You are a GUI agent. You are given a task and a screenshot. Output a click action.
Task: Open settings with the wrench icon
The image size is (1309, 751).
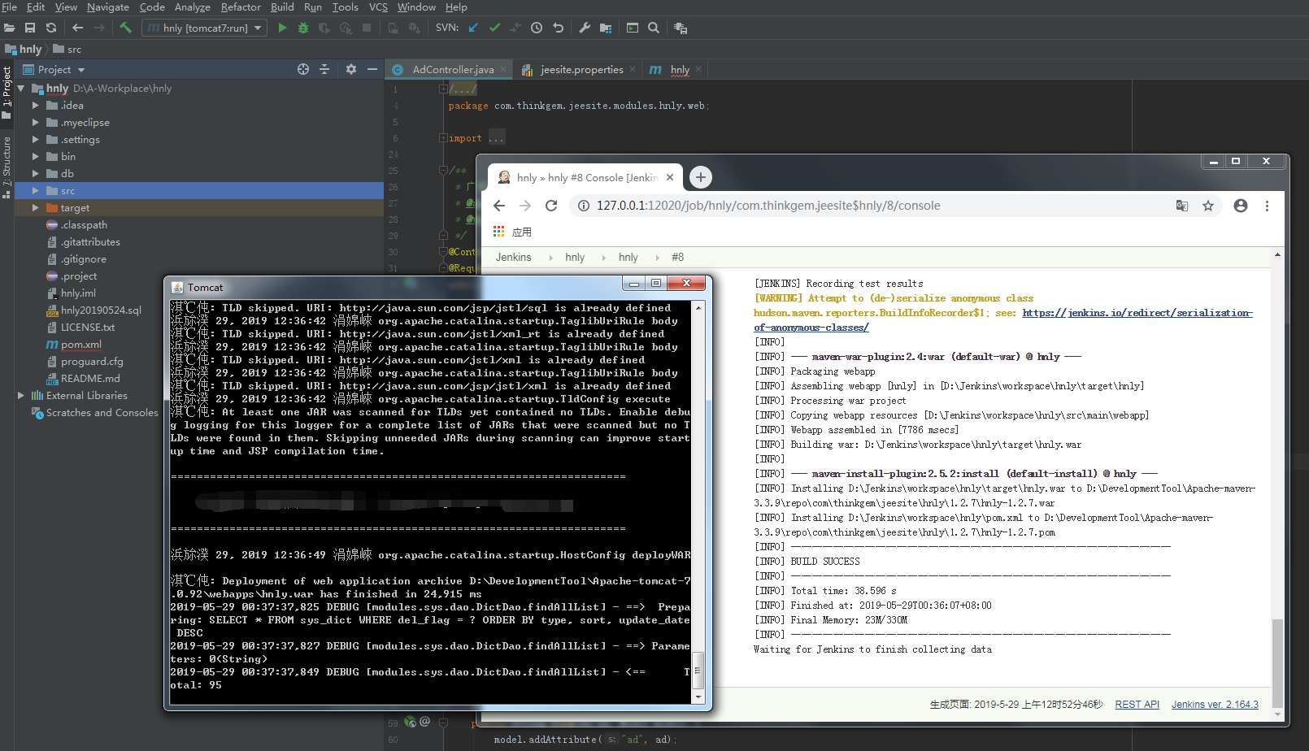click(x=585, y=28)
